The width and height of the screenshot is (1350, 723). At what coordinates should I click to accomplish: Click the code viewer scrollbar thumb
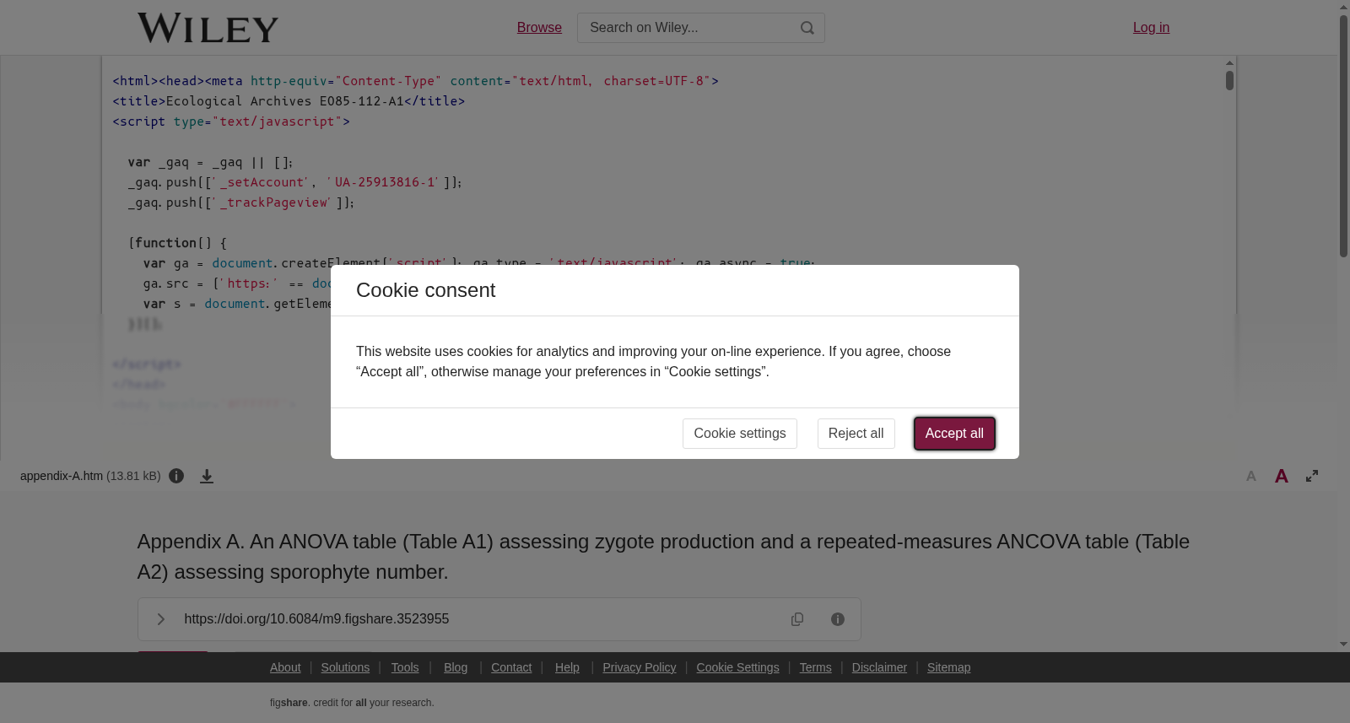1230,81
